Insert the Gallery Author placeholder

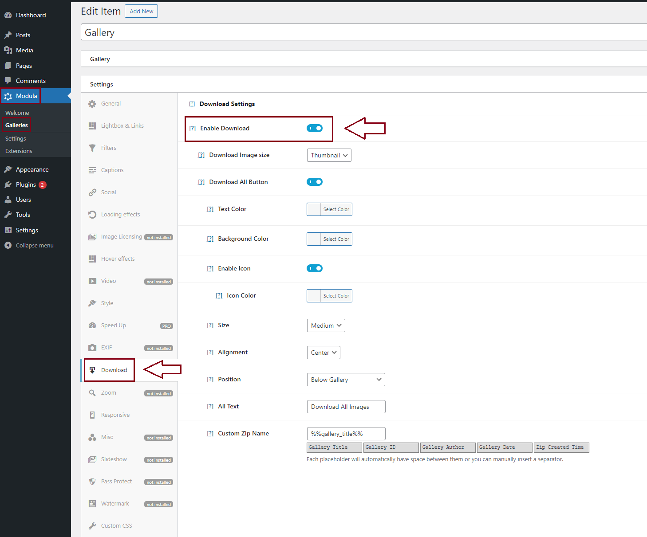tap(448, 447)
